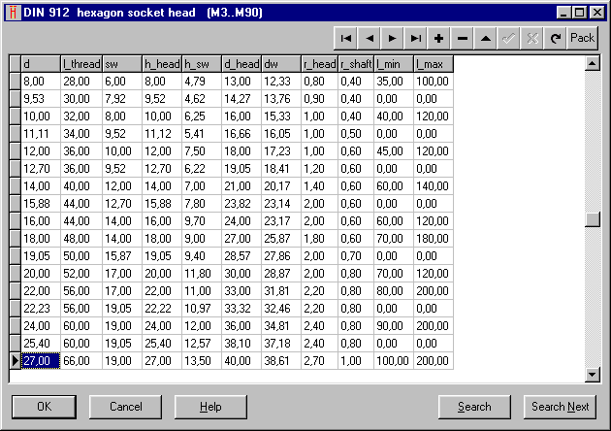Click the d_head column header
Image resolution: width=611 pixels, height=431 pixels.
(241, 64)
